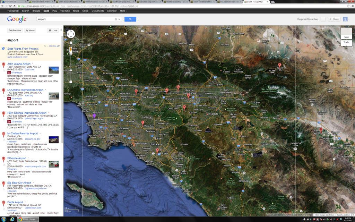Image resolution: width=355 pixels, height=222 pixels.
Task: Click the print results icon
Action: [51, 31]
